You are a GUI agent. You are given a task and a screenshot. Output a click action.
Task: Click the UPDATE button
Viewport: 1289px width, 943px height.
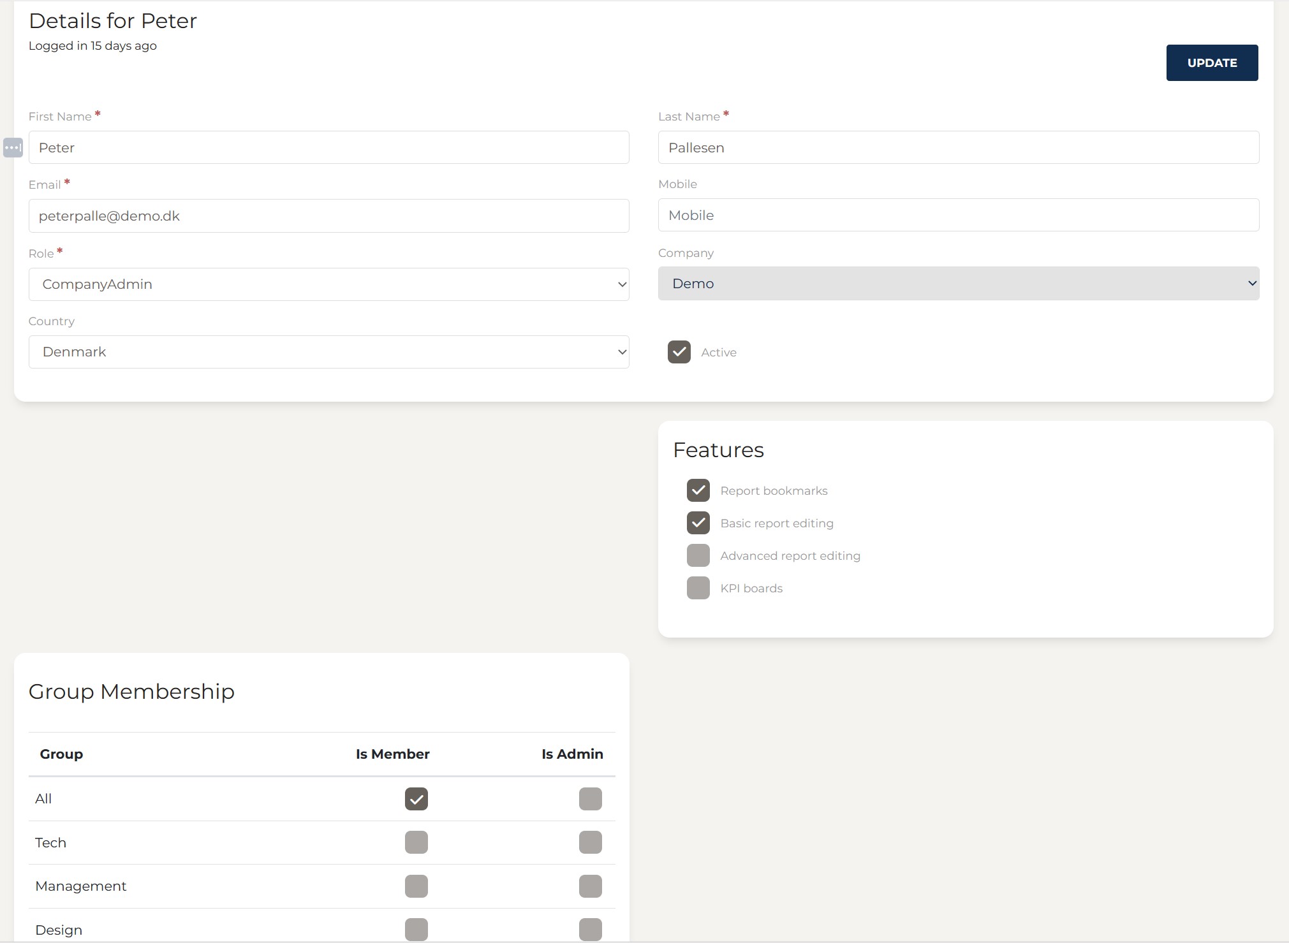1212,63
